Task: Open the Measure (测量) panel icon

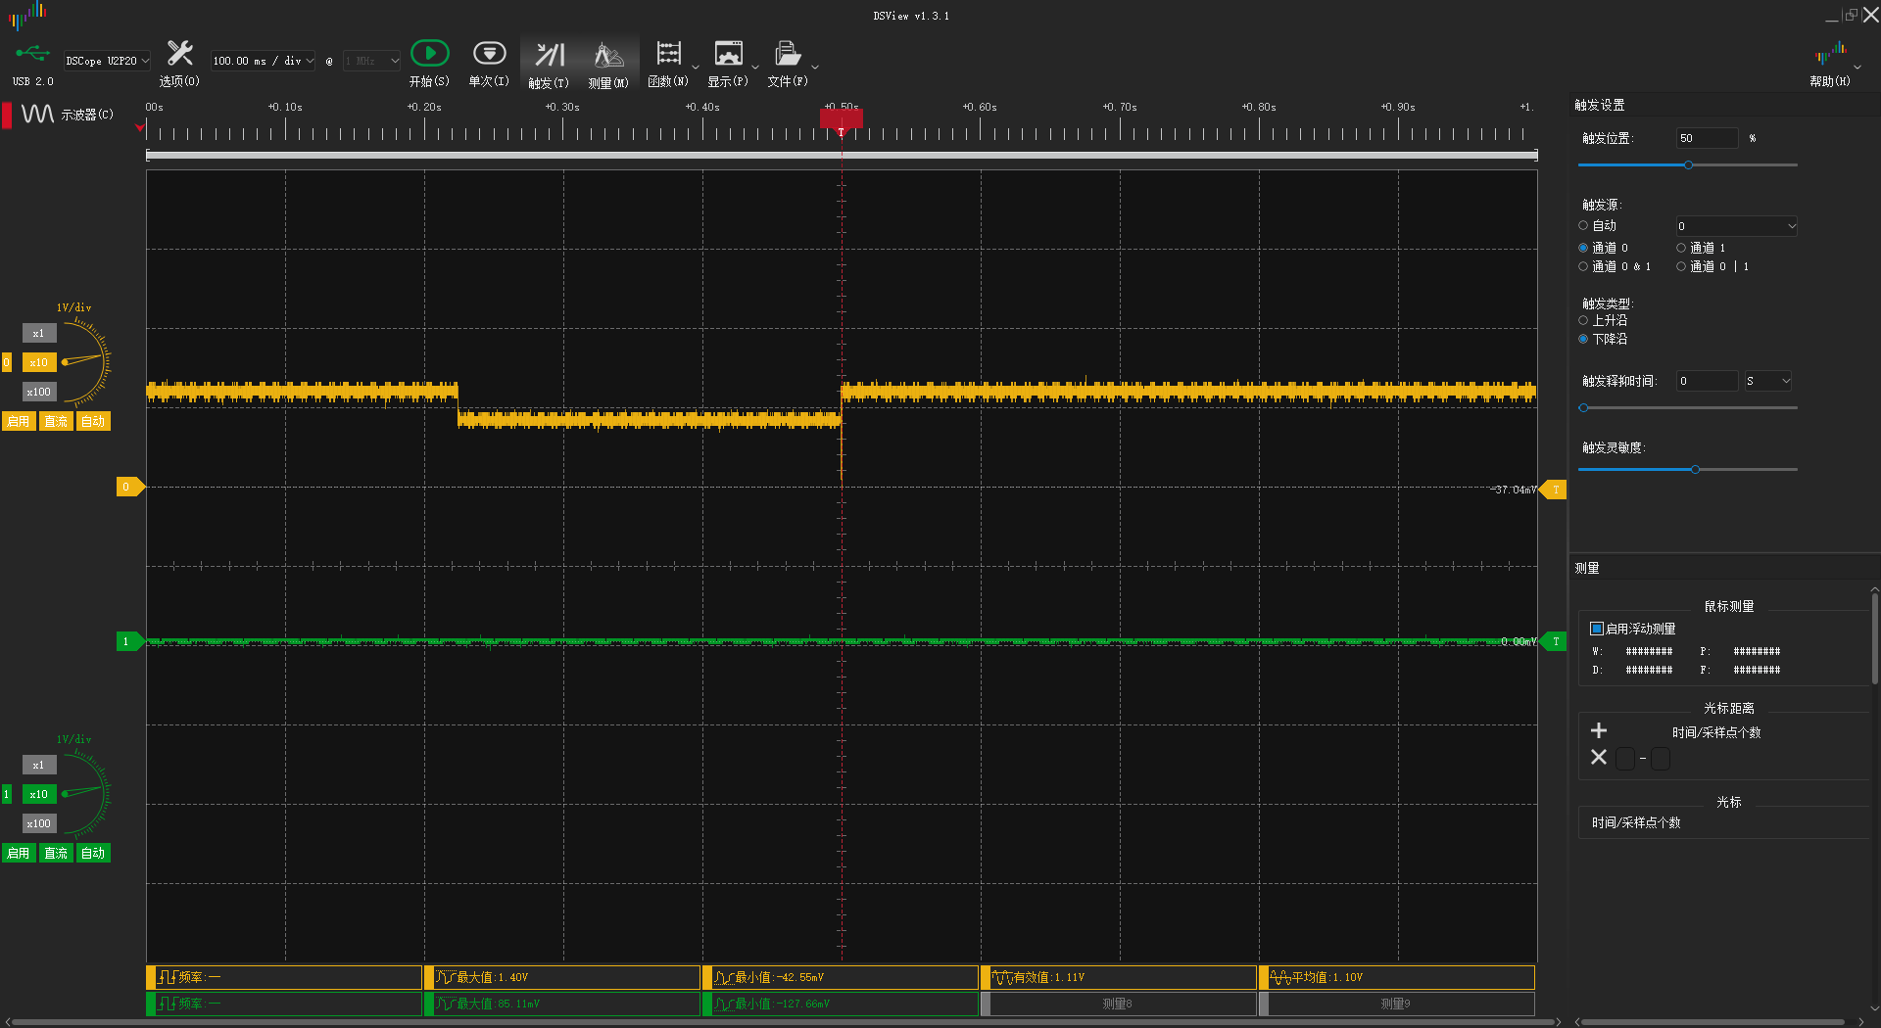Action: pos(608,56)
